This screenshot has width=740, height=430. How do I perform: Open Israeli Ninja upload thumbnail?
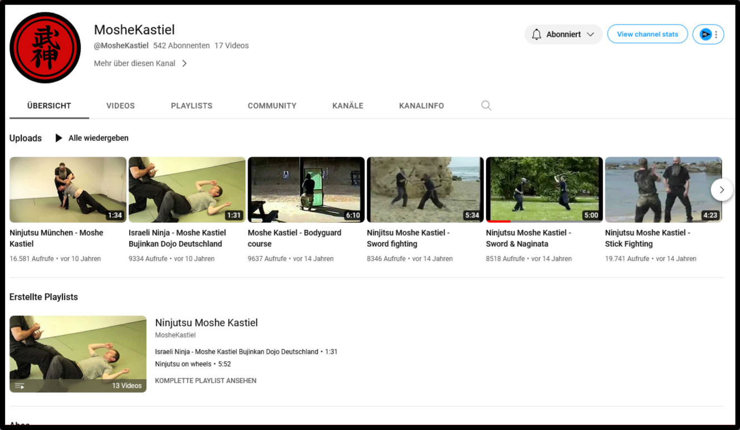coord(187,190)
